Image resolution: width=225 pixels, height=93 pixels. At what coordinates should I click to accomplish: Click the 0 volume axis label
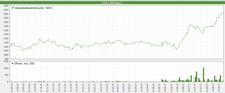coord(8,82)
